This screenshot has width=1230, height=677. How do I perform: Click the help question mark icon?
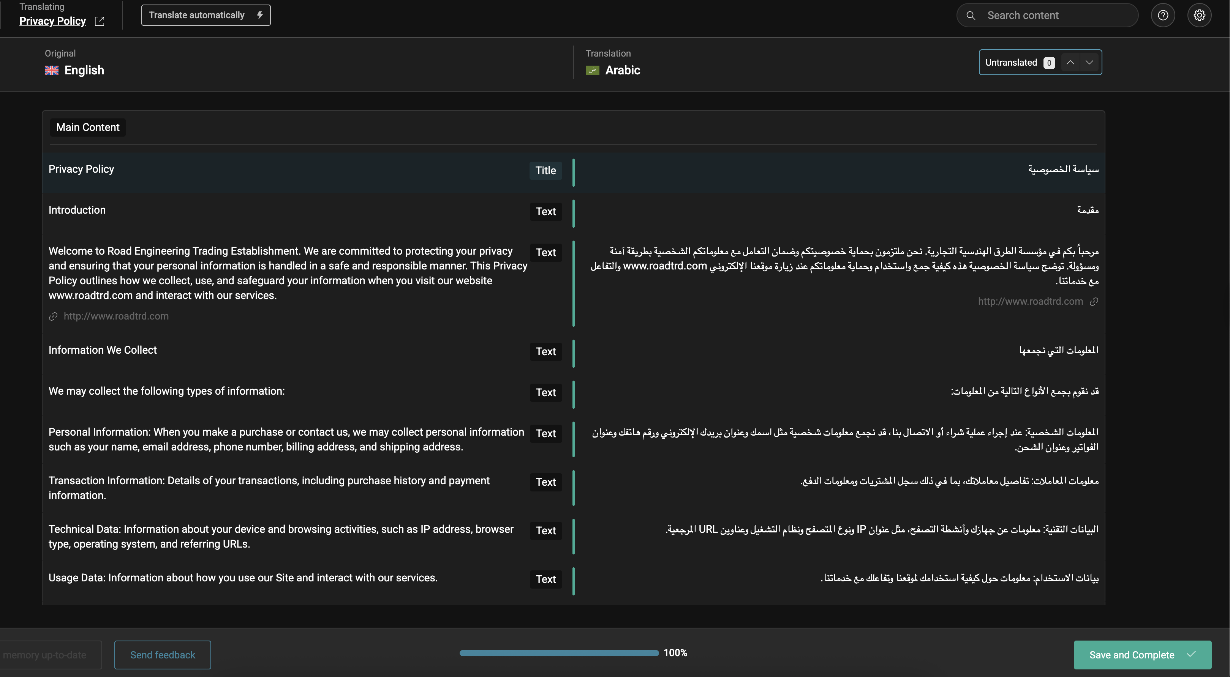coord(1163,15)
